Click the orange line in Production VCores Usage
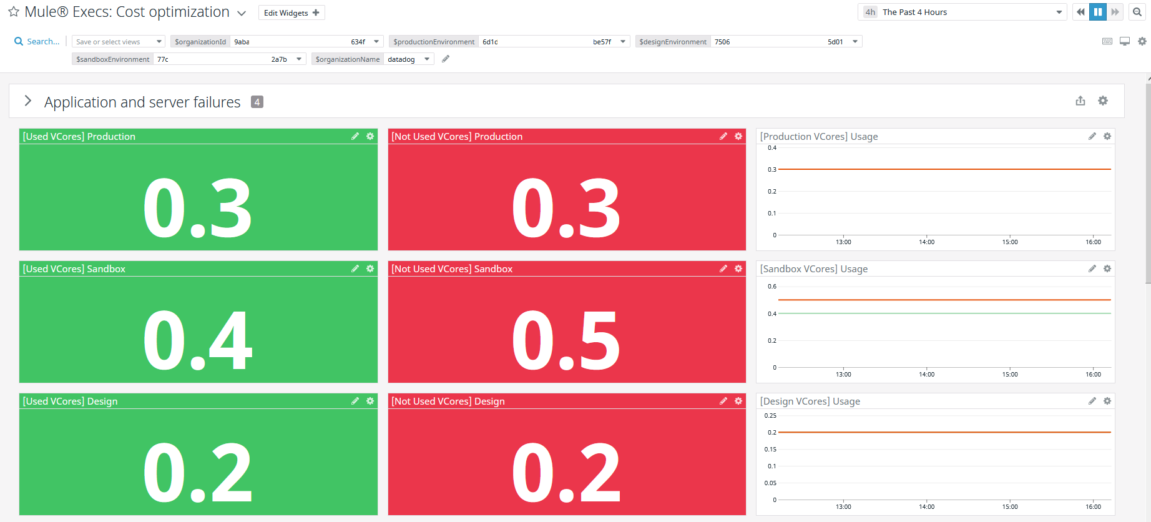1151x522 pixels. (944, 169)
